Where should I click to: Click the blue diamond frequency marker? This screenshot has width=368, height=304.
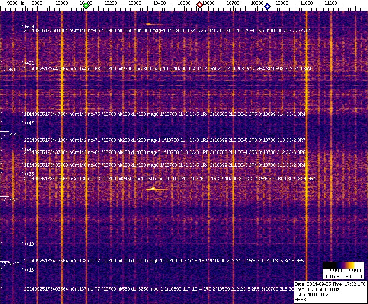(x=267, y=6)
